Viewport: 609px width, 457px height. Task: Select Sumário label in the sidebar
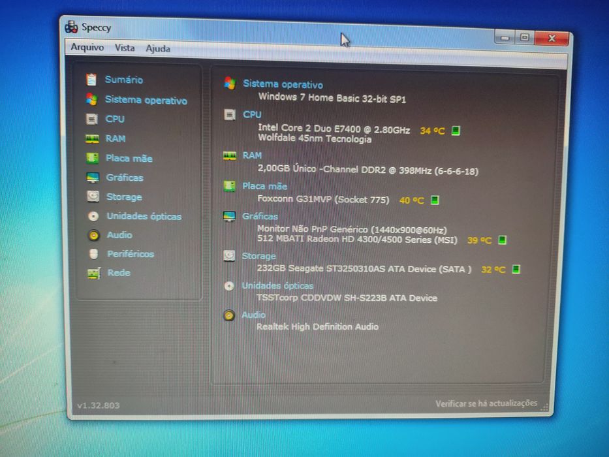point(124,80)
